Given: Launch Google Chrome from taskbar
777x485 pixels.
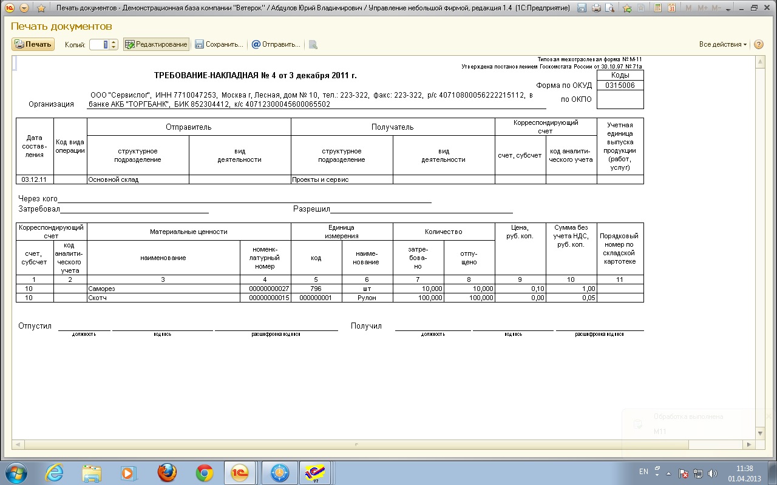Looking at the screenshot, I should click(x=205, y=472).
